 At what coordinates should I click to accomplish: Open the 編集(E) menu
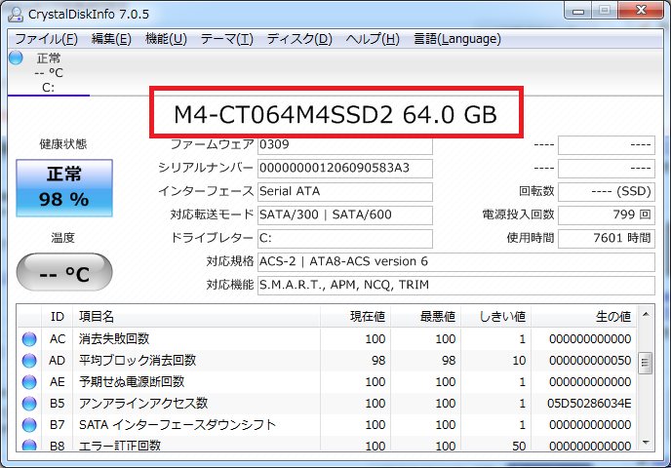pyautogui.click(x=111, y=39)
